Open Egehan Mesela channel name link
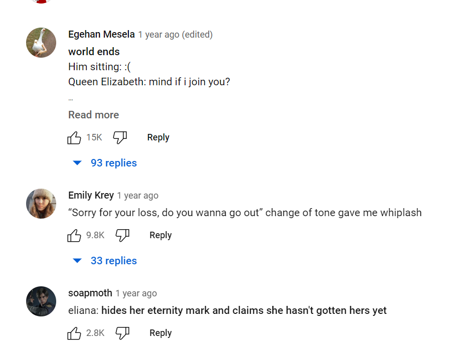Viewport: 459px width, 344px height. 101,35
